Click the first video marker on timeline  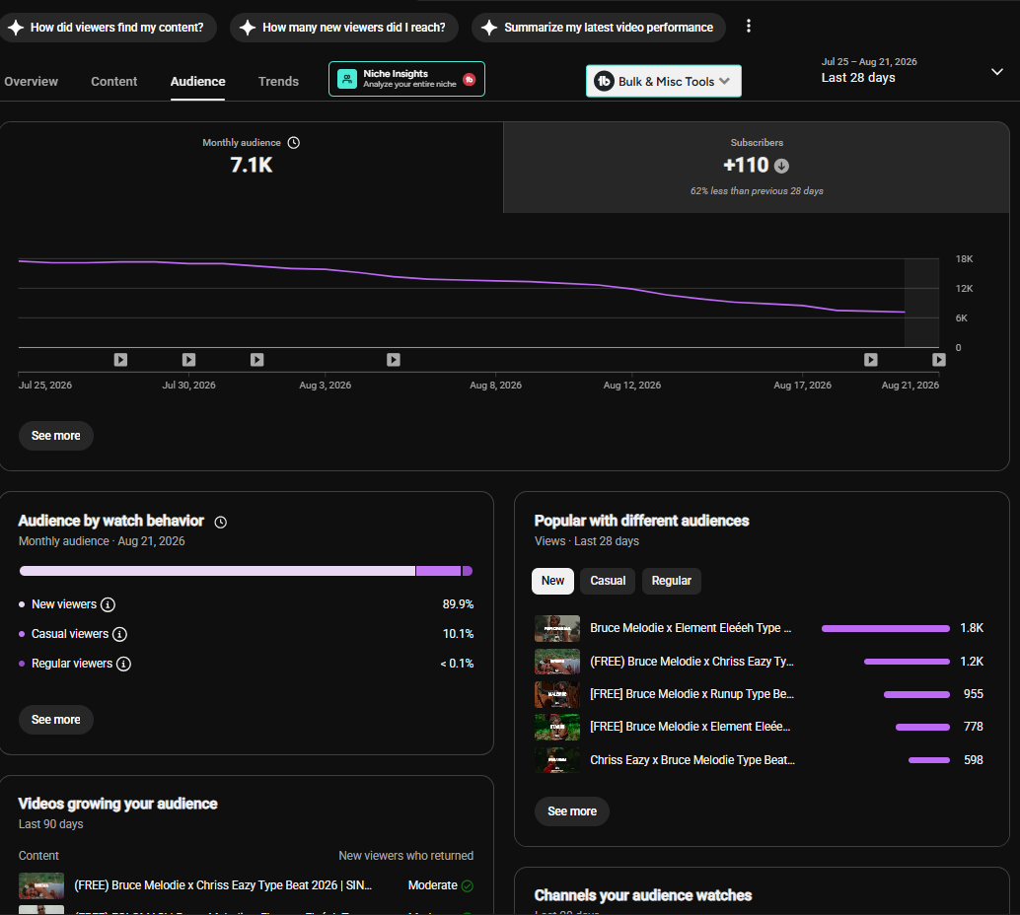coord(120,360)
